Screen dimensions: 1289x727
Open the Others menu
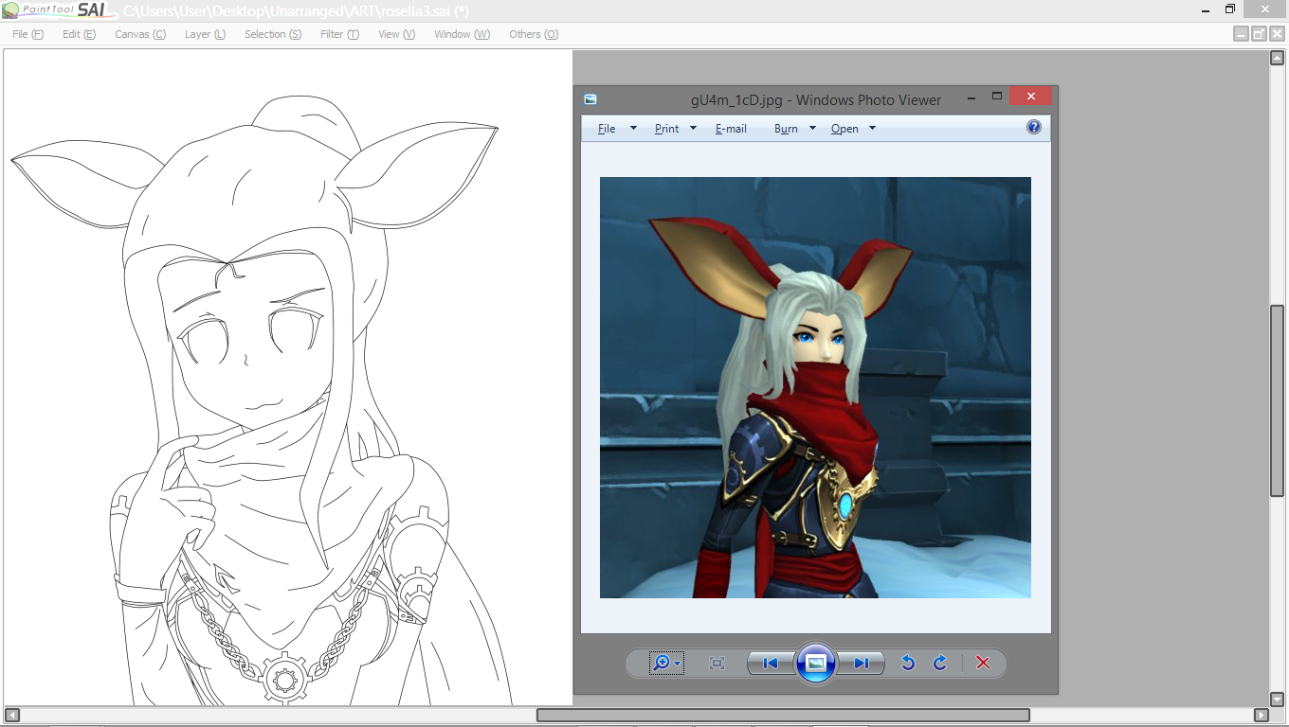point(534,34)
